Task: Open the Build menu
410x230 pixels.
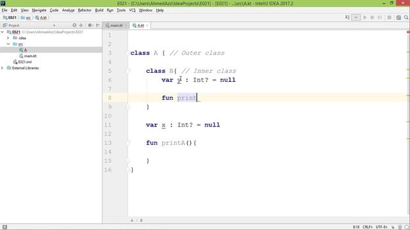Action: (99, 10)
